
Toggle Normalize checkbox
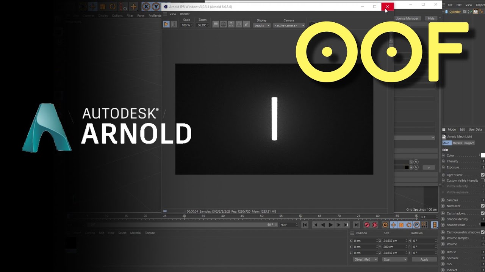(483, 206)
